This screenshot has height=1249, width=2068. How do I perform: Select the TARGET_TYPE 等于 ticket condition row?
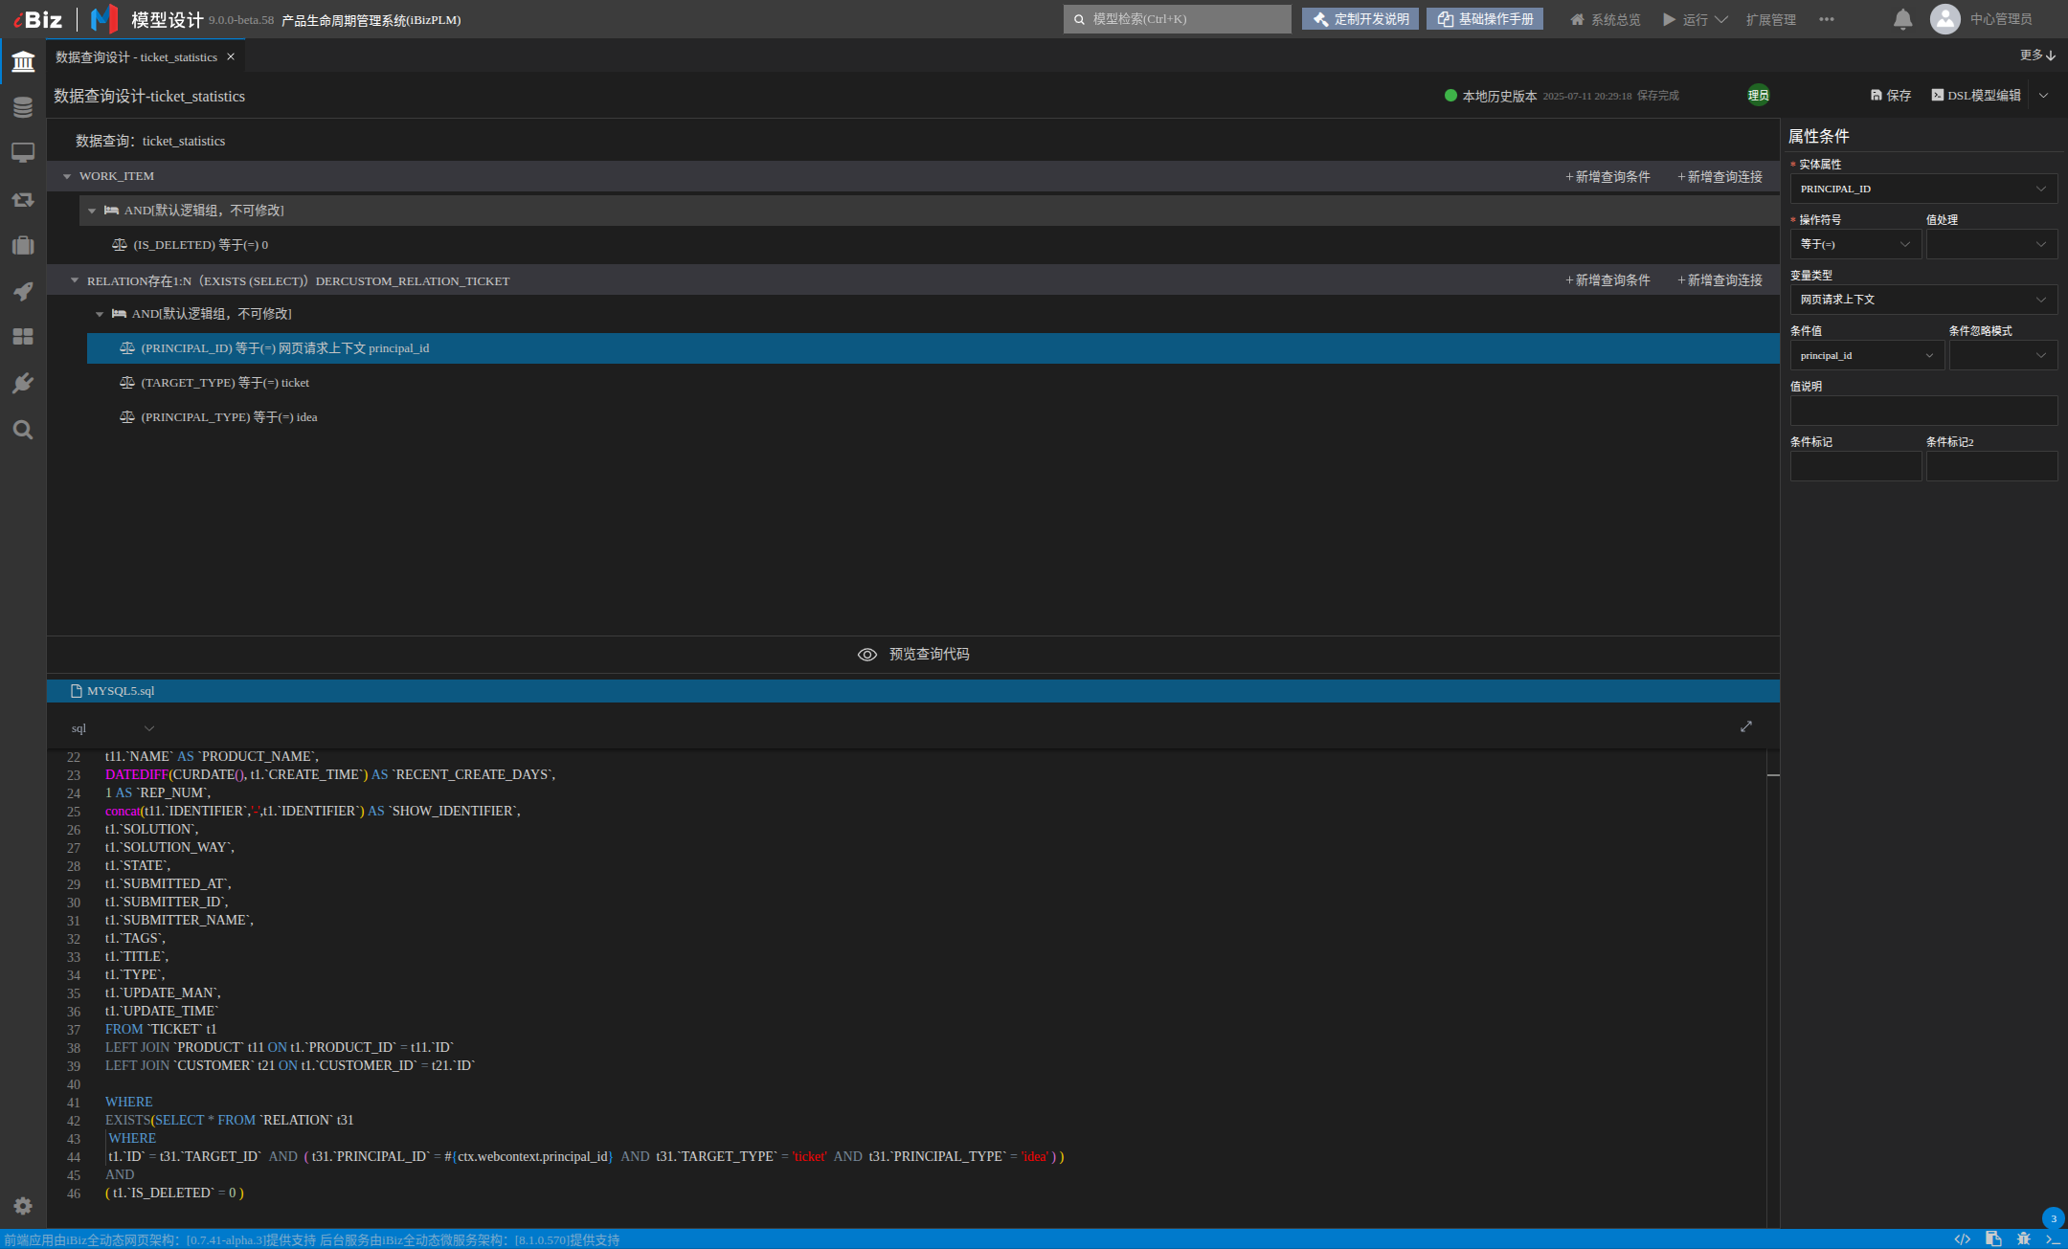pos(933,383)
